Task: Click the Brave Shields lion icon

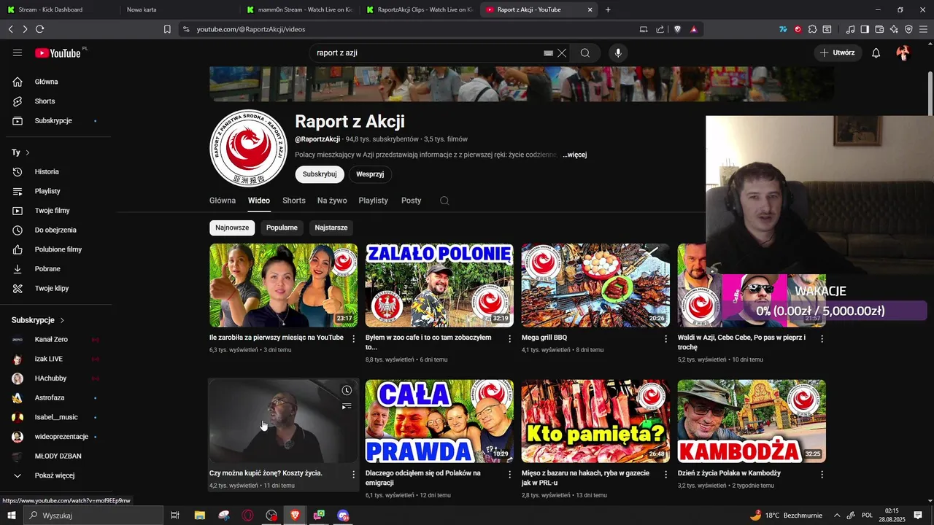Action: point(677,29)
